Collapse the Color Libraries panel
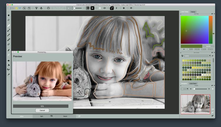 (x=181, y=53)
